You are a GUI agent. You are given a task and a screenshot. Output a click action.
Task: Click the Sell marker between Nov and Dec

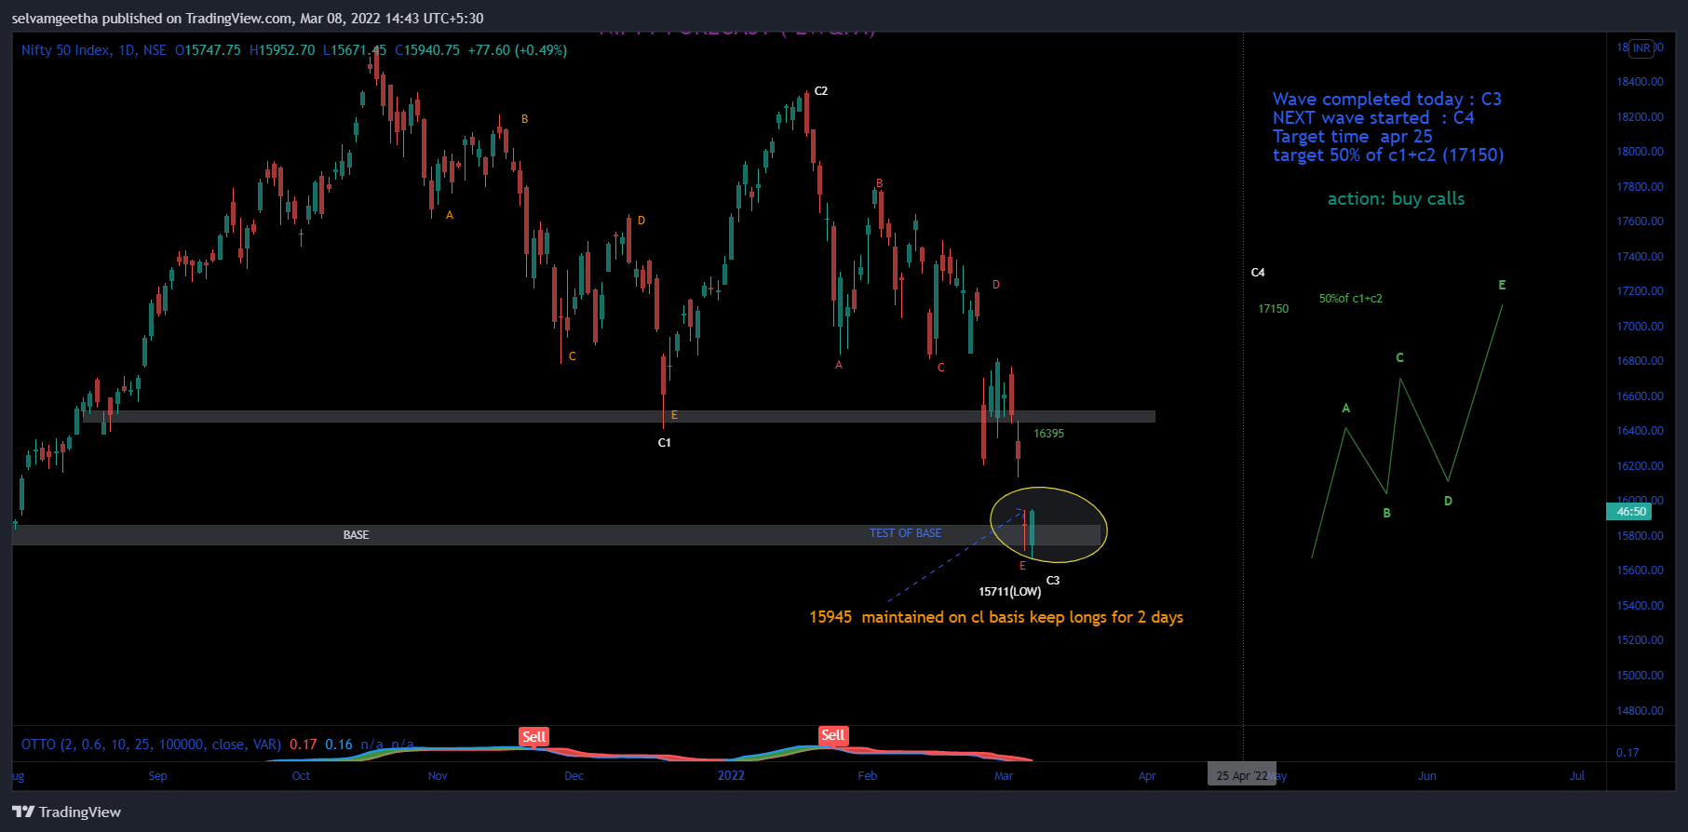[x=533, y=737]
